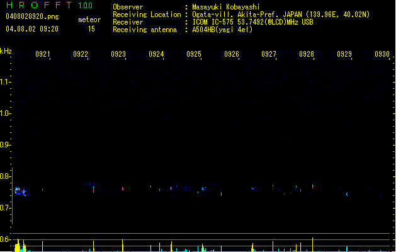Click the 0.6 kHz axis label
Screen dimensions: 396x252
click(4, 239)
